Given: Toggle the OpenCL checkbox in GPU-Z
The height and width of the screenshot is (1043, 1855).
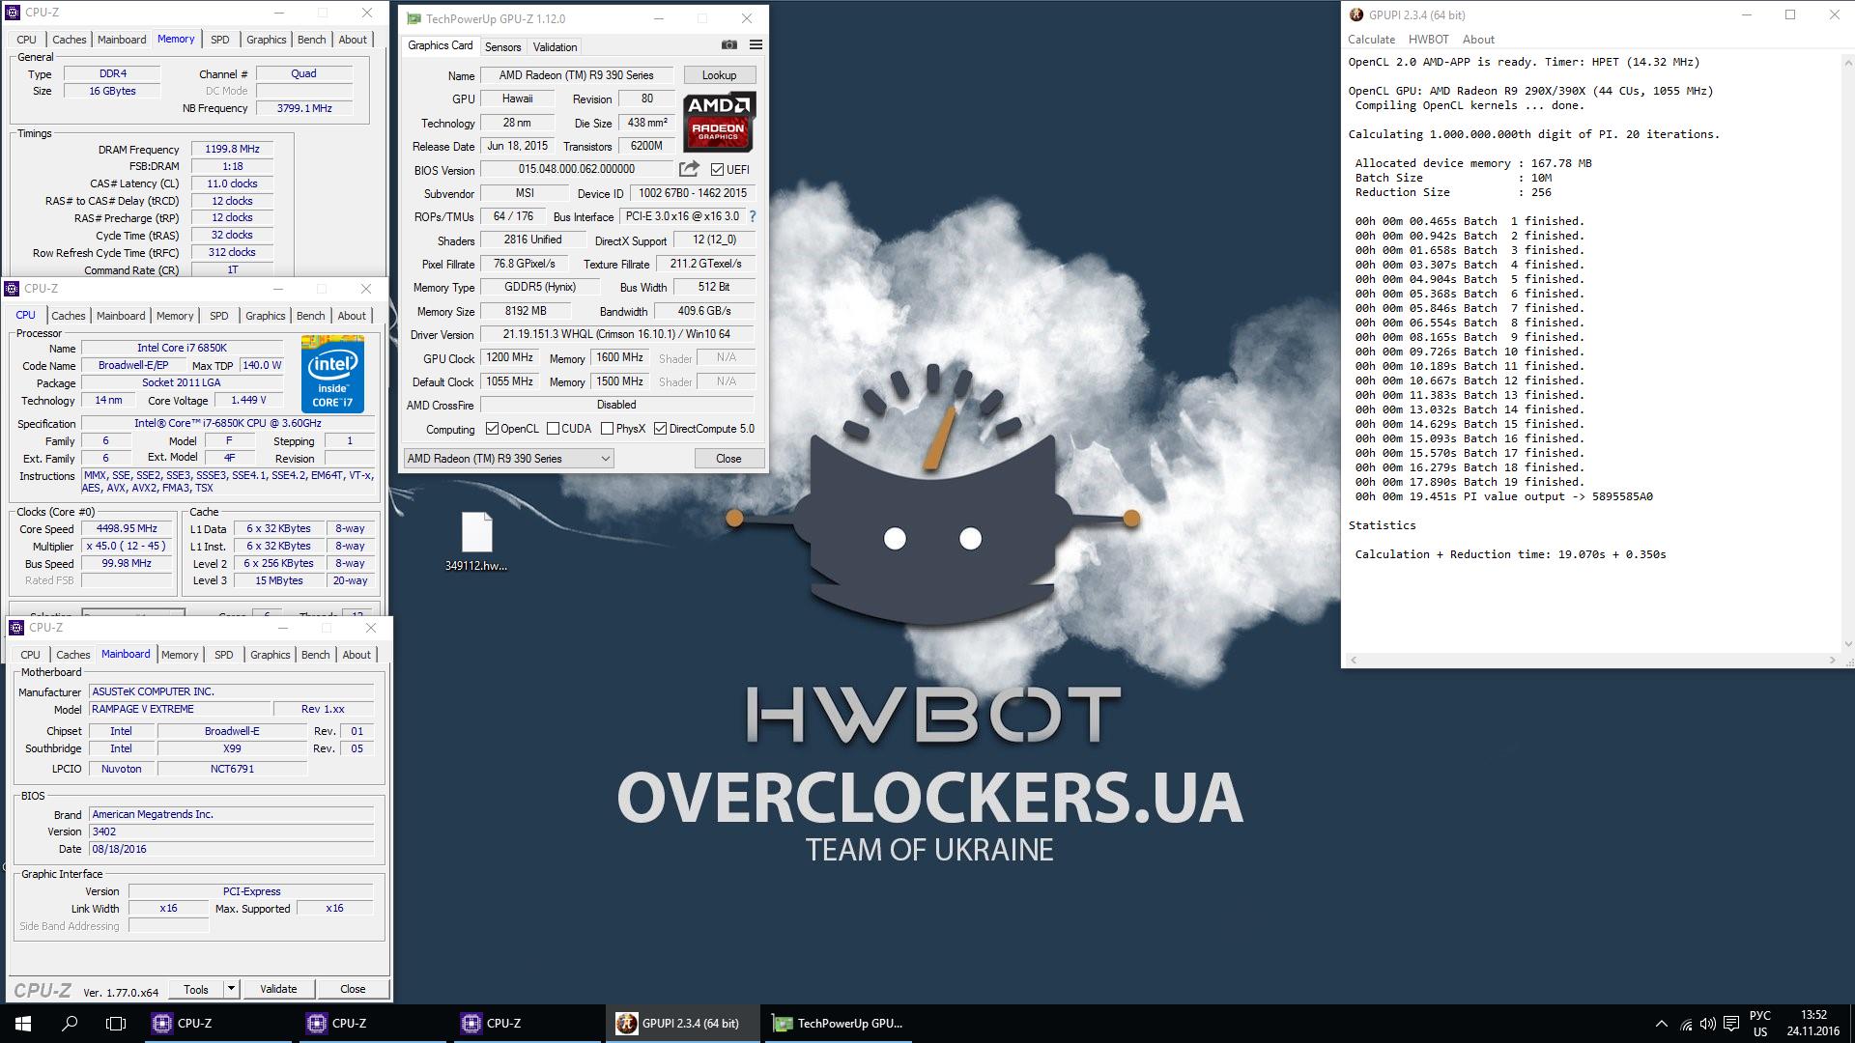Looking at the screenshot, I should point(492,429).
